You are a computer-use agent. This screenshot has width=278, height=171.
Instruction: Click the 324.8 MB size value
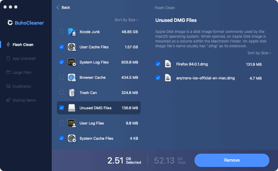point(130,93)
